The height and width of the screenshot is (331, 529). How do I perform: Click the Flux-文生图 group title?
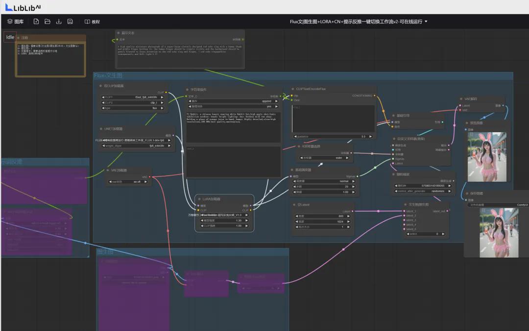pos(108,75)
